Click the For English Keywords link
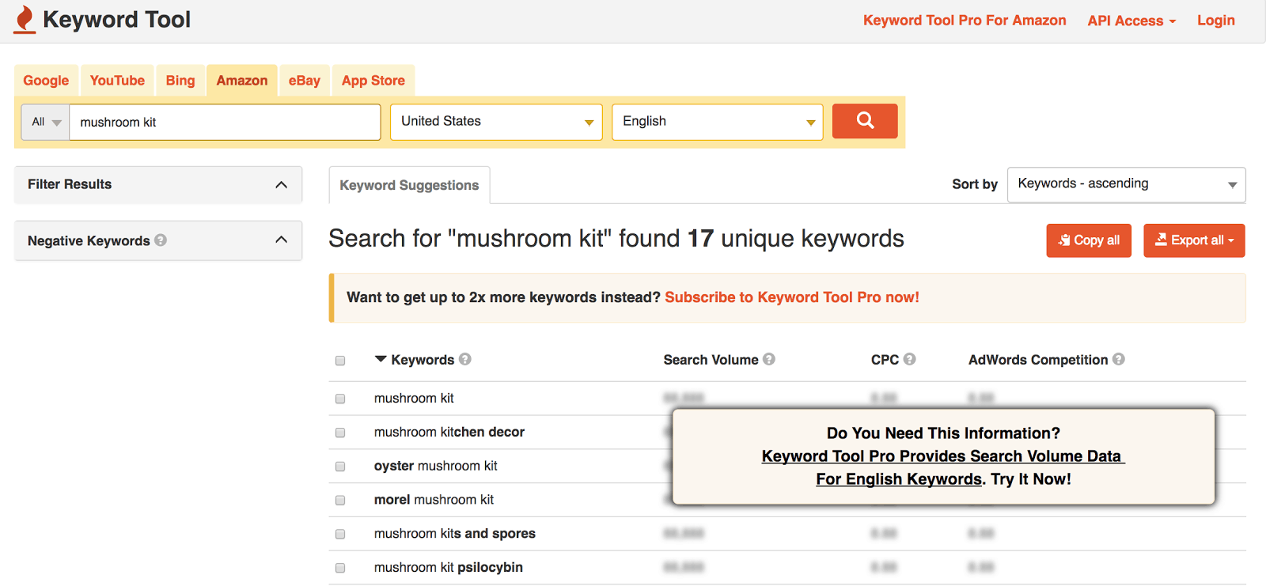Viewport: 1266px width, 586px height. pos(899,479)
